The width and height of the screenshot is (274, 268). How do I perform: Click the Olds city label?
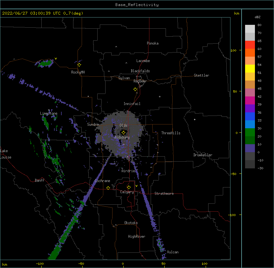pos(123,125)
